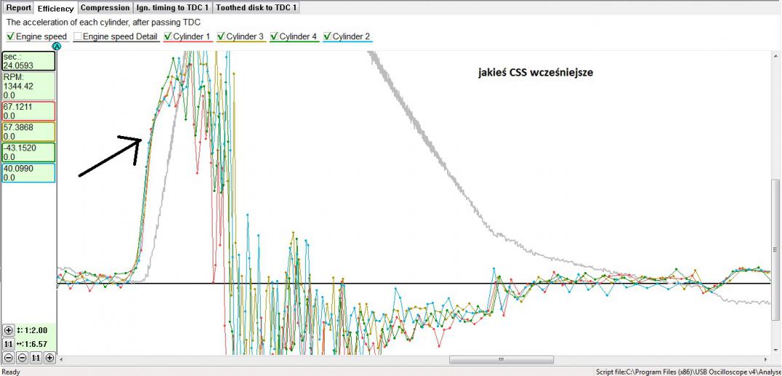This screenshot has height=376, width=782.
Task: Click the minus button adjacent to the bottom-row 1:1 button
Action: [x=22, y=358]
